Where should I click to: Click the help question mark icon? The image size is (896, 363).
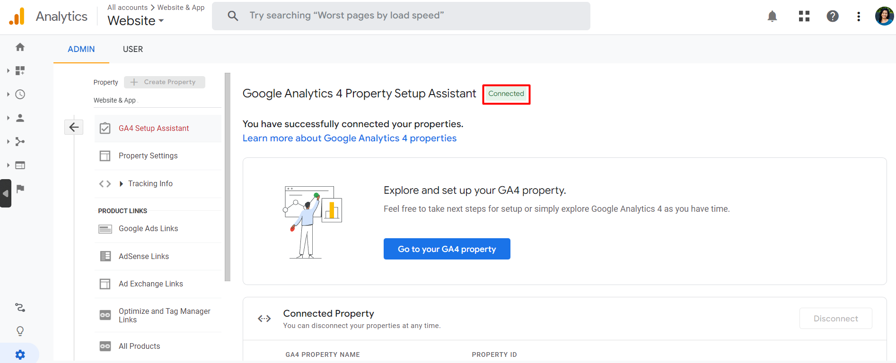[832, 17]
